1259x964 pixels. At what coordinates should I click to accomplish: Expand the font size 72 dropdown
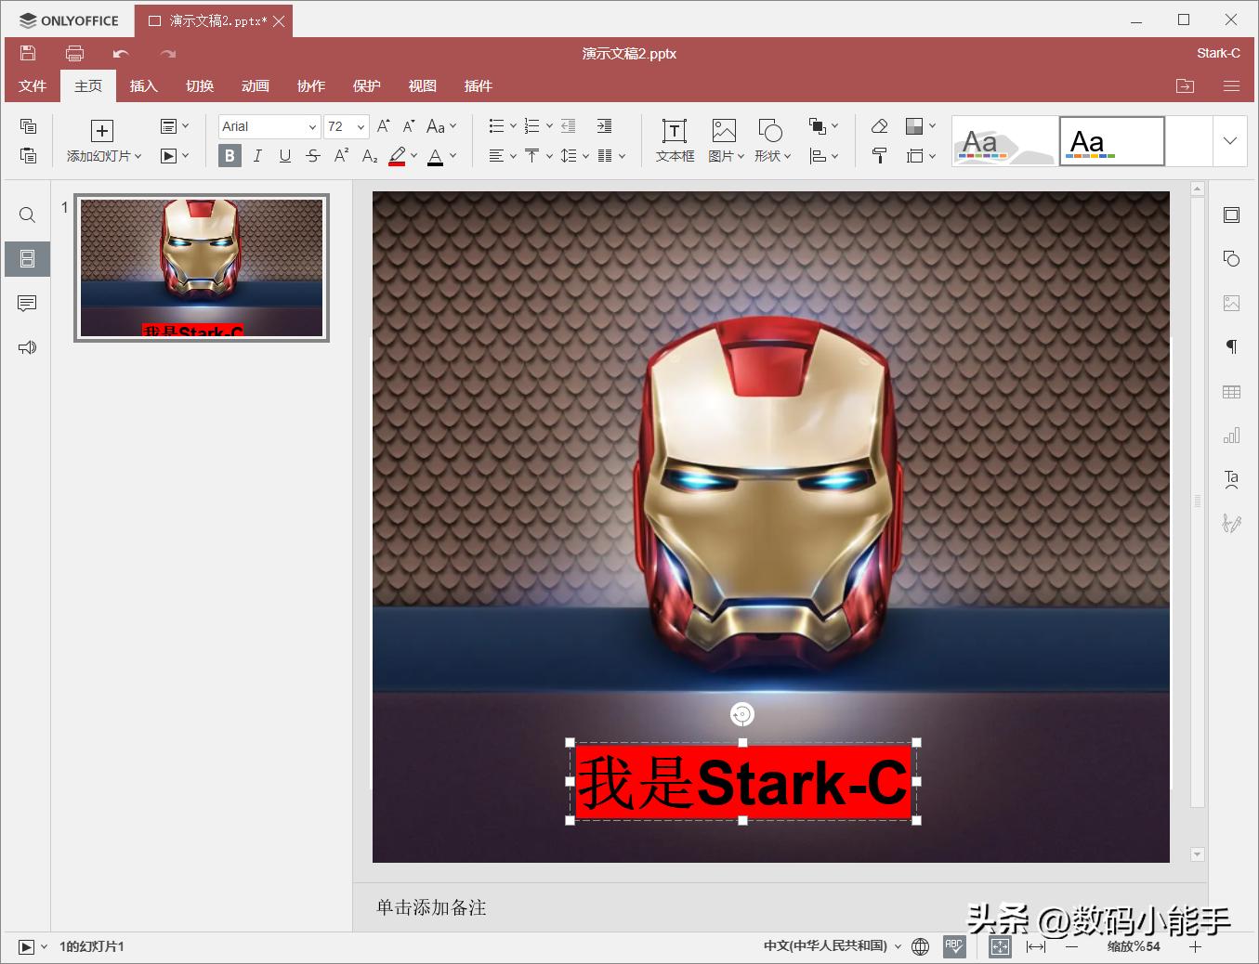361,126
